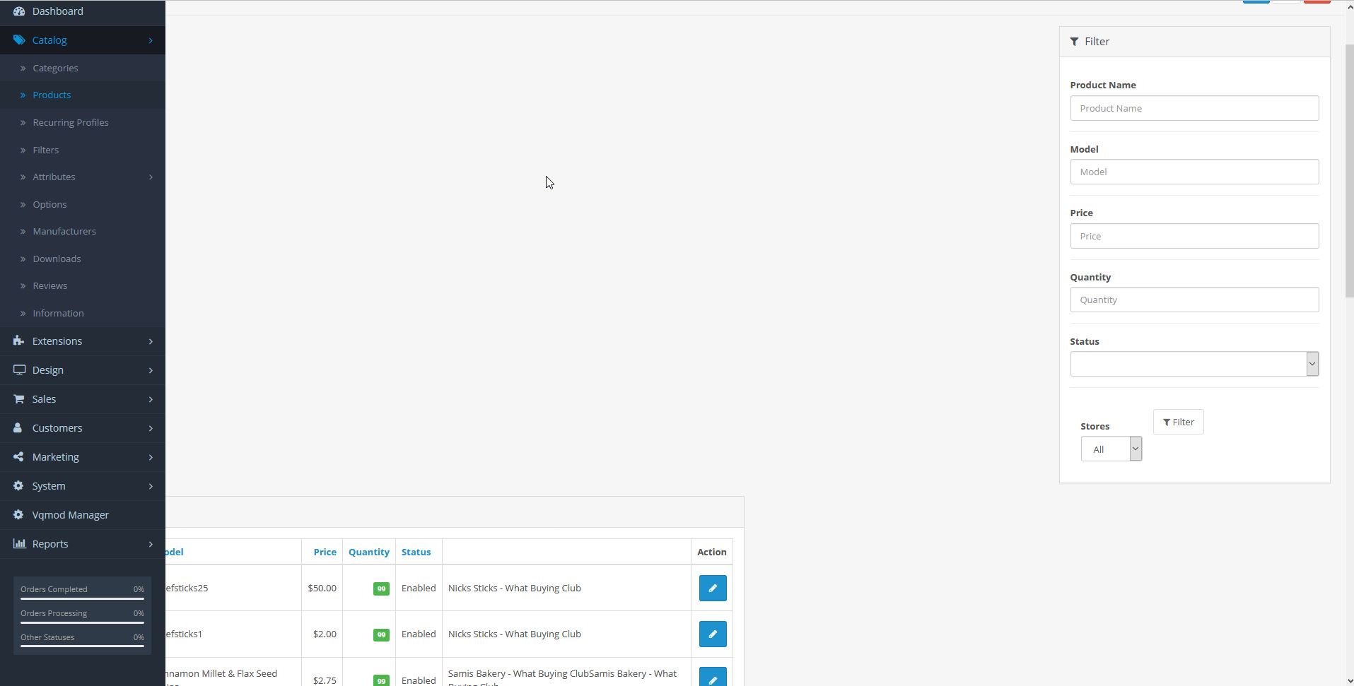This screenshot has width=1354, height=686.
Task: Click Nicks Sticks store text in beefsticks1 row
Action: (x=514, y=634)
